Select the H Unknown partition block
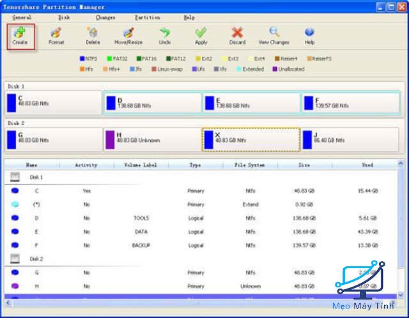 coord(152,139)
